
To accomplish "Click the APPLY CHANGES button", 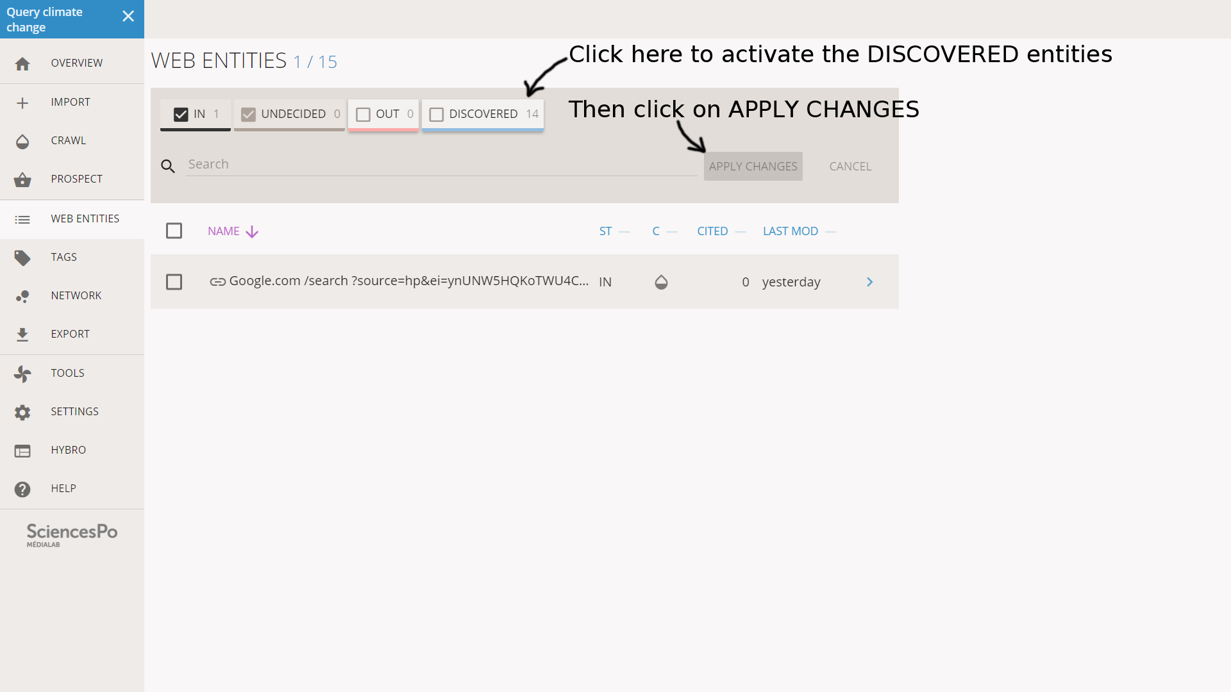I will 753,165.
